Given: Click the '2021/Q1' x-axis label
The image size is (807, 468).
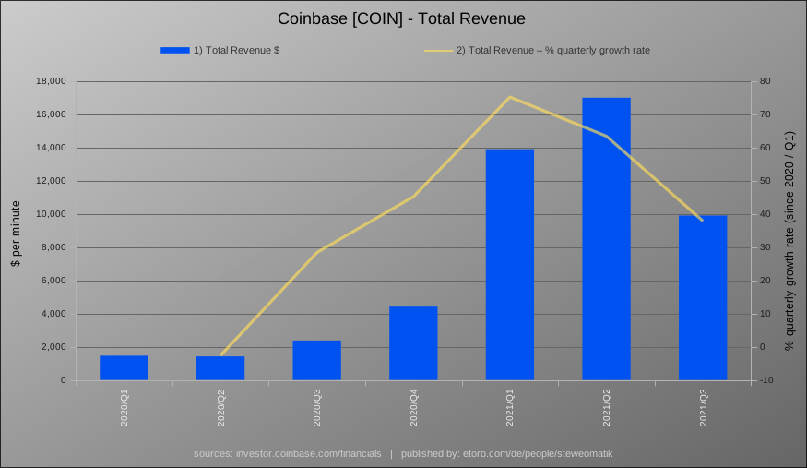Looking at the screenshot, I should click(x=510, y=407).
